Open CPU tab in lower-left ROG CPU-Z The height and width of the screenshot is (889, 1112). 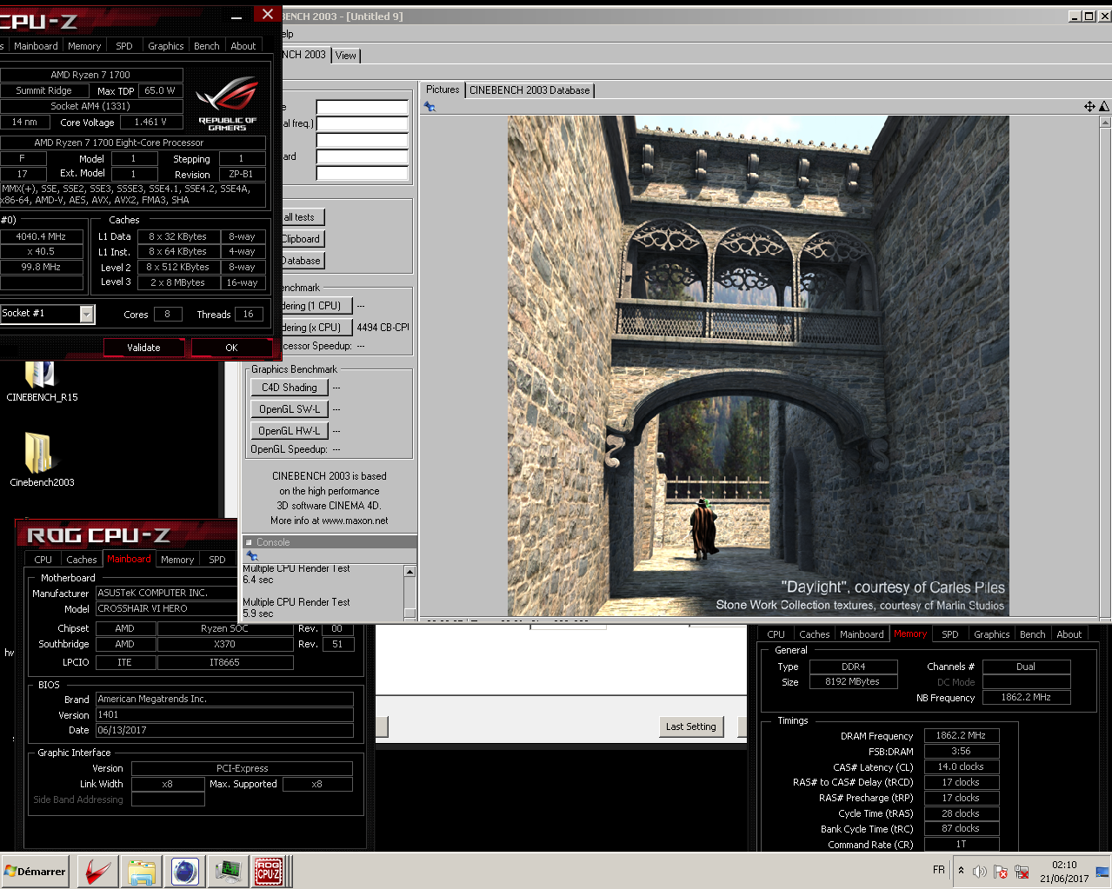pyautogui.click(x=43, y=560)
